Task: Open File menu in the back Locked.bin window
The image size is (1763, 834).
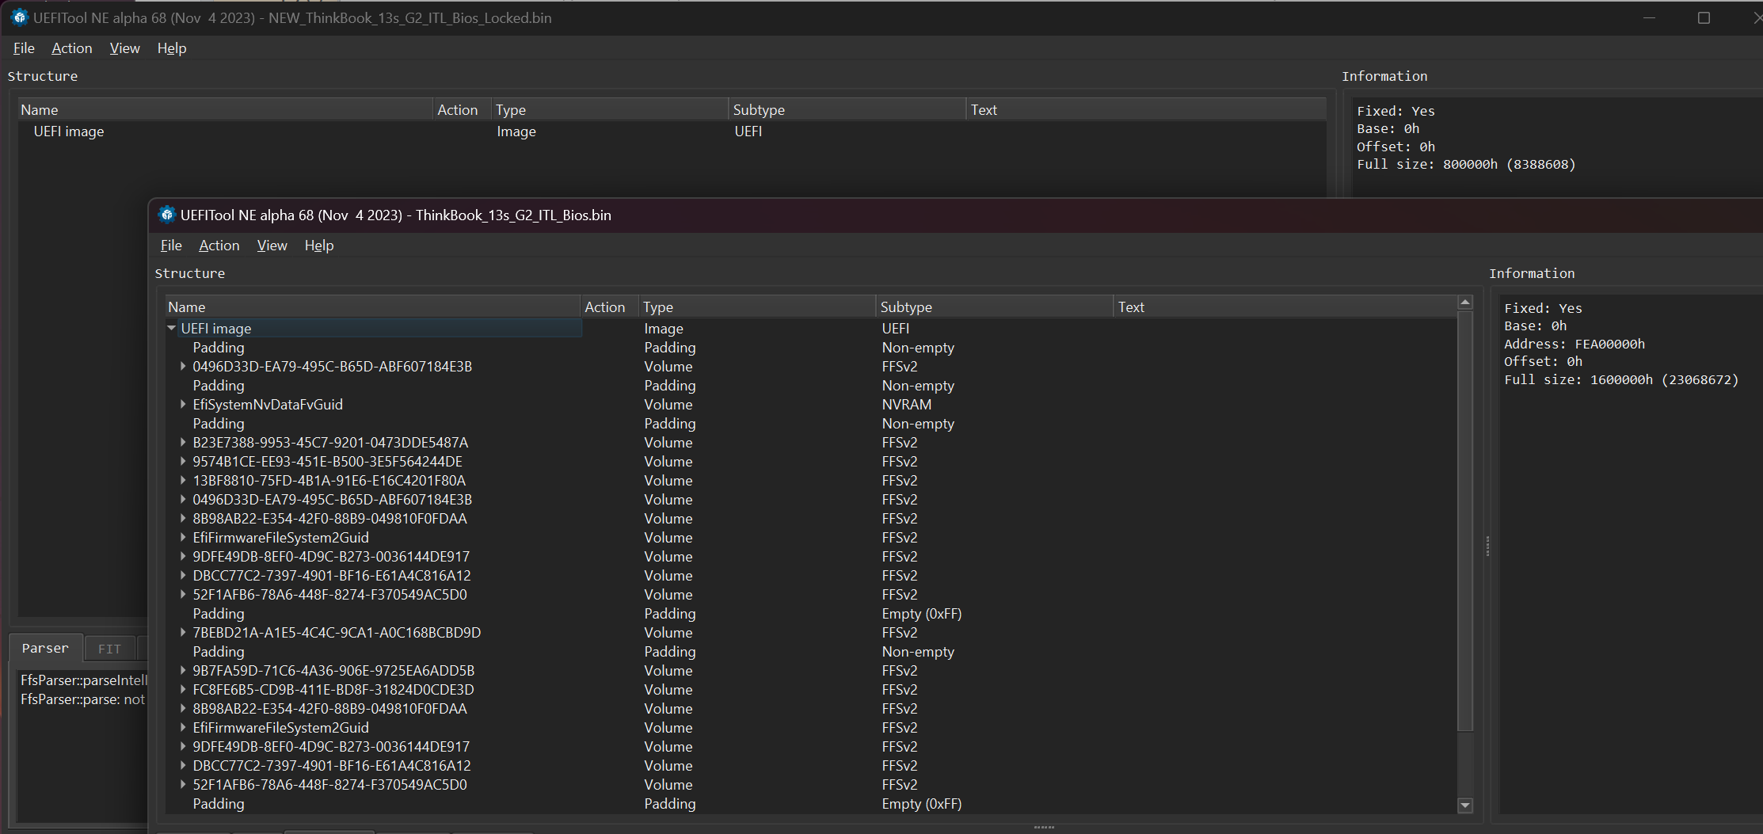Action: [x=24, y=48]
